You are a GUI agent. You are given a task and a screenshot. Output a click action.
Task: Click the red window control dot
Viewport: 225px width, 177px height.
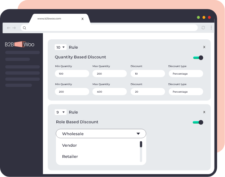[209, 17]
